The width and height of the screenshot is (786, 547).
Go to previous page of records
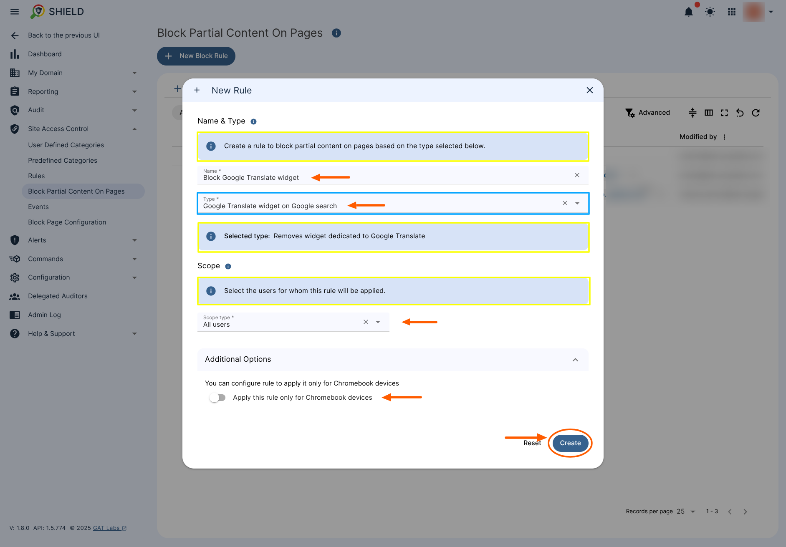pyautogui.click(x=730, y=512)
